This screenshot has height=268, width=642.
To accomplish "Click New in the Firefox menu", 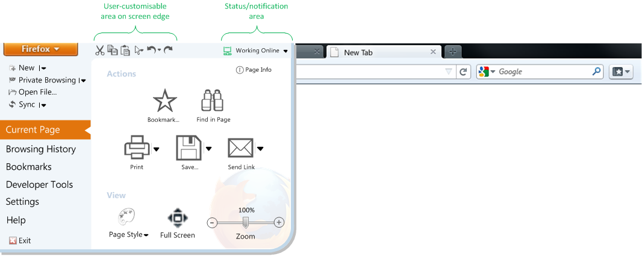I will click(x=26, y=68).
